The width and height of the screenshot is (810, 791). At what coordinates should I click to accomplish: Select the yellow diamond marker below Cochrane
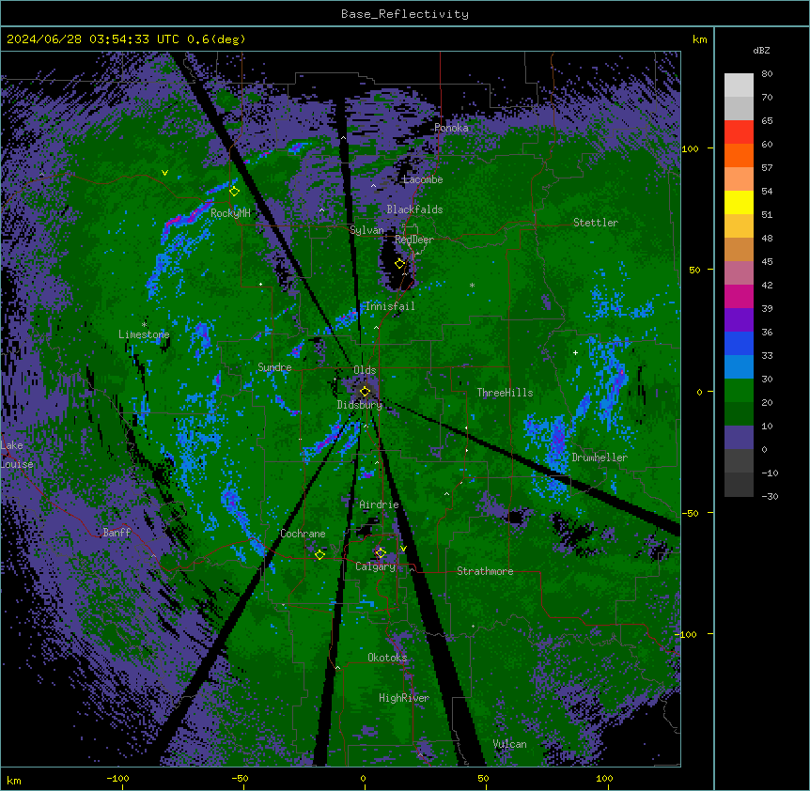click(x=319, y=554)
